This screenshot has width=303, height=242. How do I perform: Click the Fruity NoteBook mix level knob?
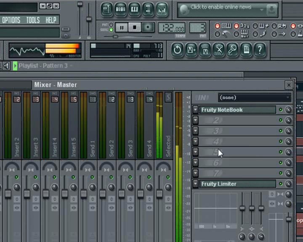[288, 110]
